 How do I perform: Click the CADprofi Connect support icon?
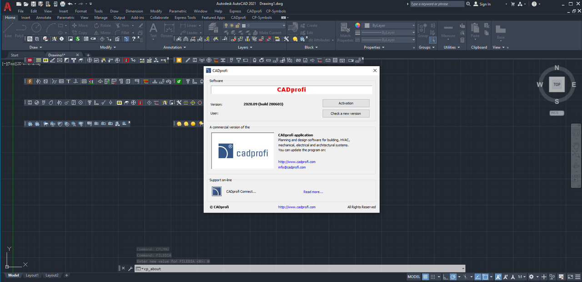pyautogui.click(x=217, y=191)
